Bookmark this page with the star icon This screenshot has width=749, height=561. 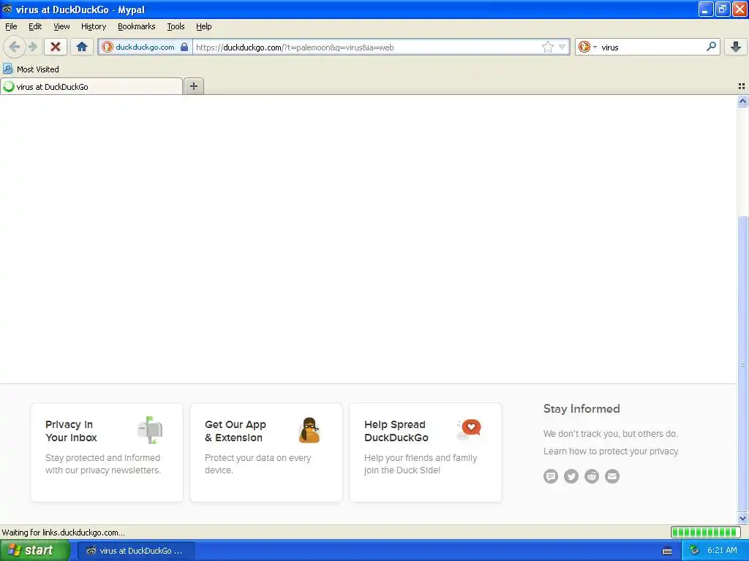pyautogui.click(x=547, y=47)
